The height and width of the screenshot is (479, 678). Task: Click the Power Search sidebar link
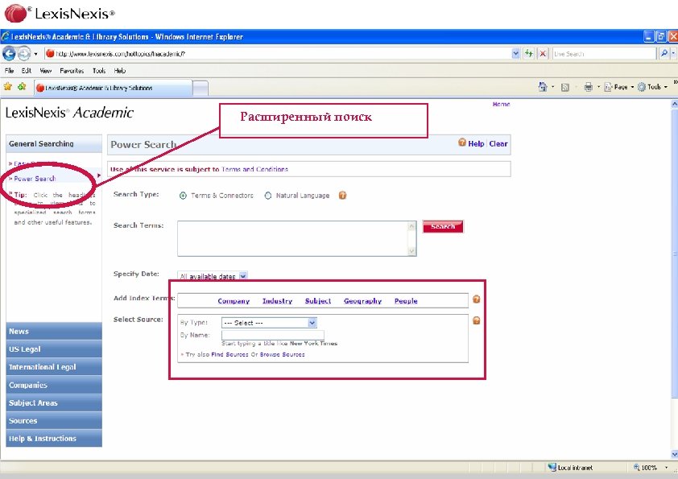point(35,178)
